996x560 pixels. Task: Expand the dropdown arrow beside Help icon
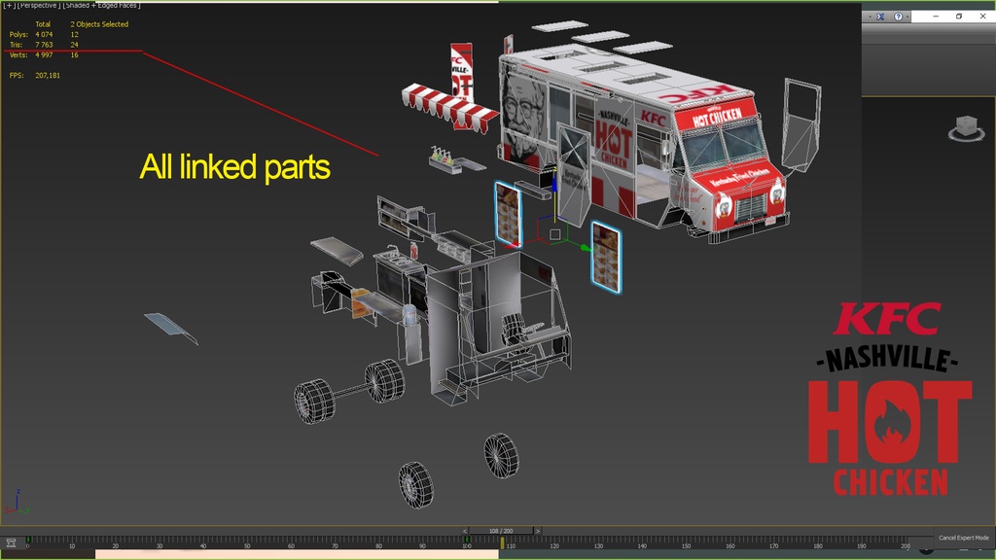(x=909, y=17)
